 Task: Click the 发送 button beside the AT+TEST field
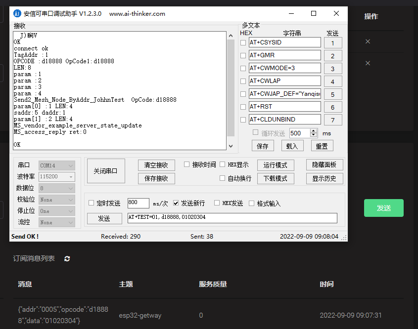click(104, 218)
